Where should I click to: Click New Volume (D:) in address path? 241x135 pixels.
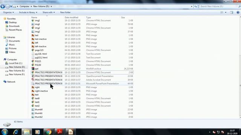click(41, 6)
